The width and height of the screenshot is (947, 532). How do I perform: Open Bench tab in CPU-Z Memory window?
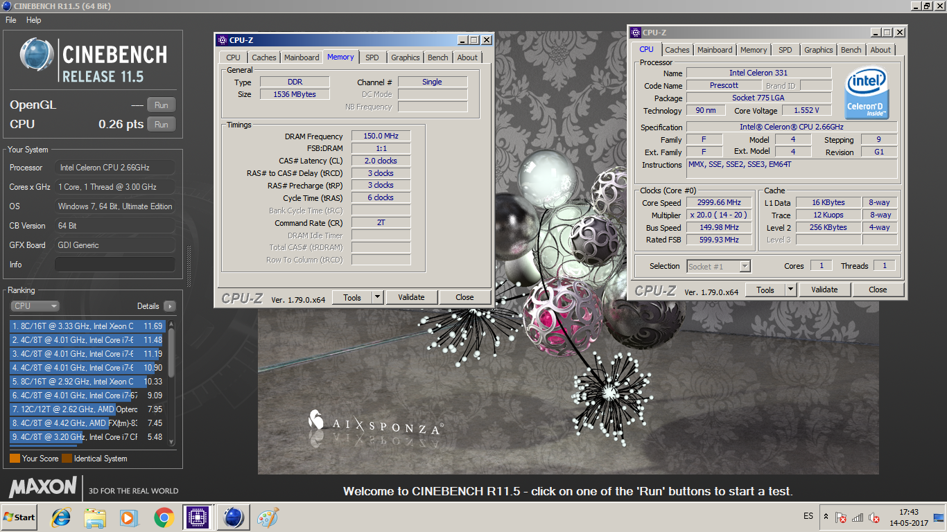[x=437, y=57]
